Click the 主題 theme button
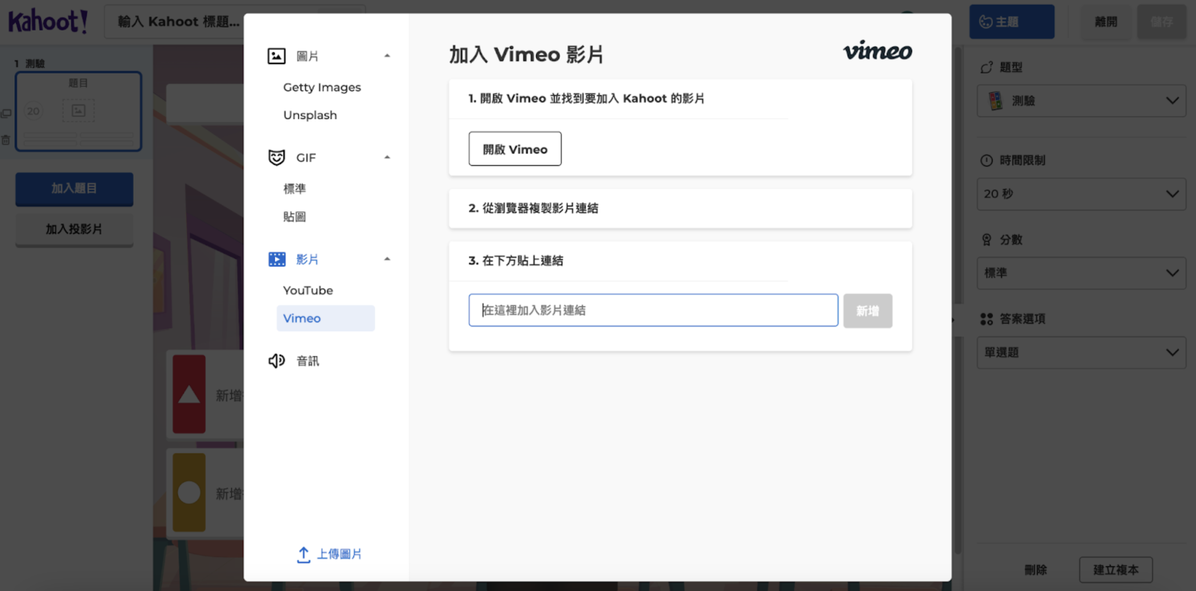 pos(1012,22)
